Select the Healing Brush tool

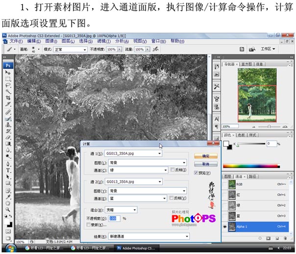click(8, 113)
